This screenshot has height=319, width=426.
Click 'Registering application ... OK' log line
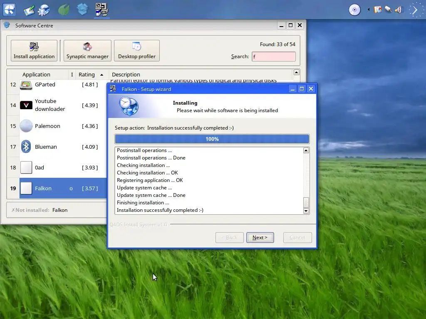point(150,180)
